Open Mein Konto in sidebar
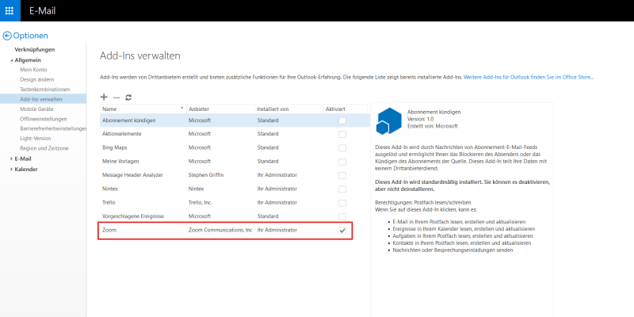The image size is (634, 317). pos(33,70)
